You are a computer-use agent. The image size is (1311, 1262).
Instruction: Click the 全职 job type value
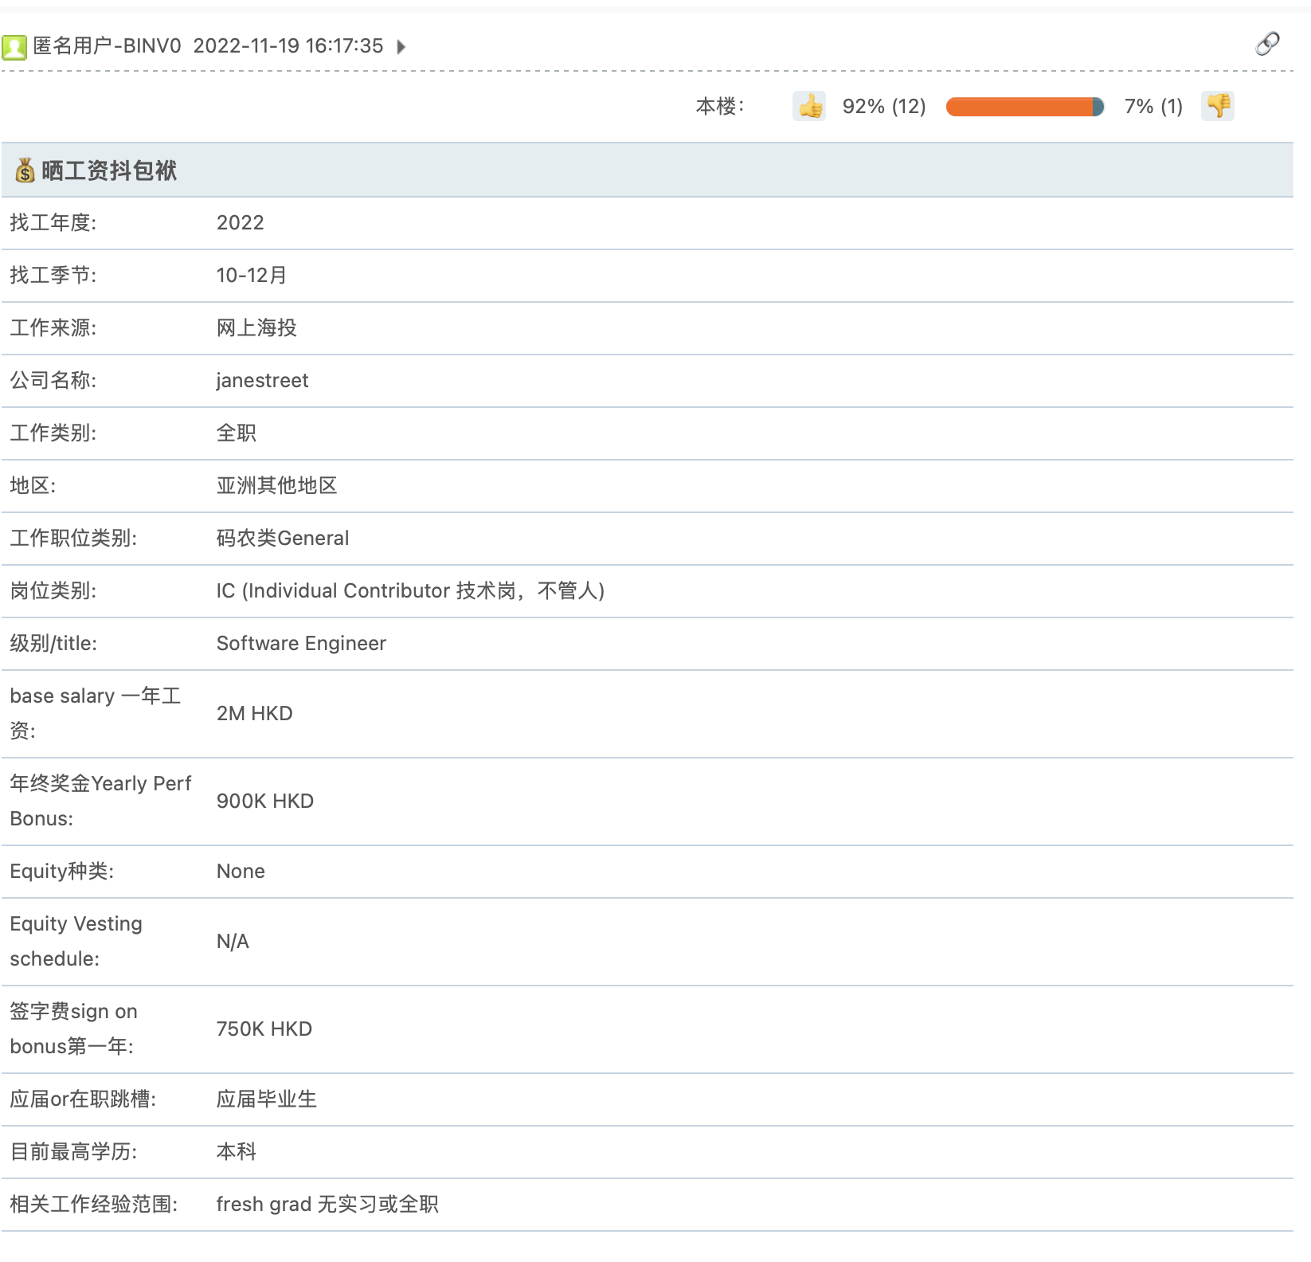(x=237, y=433)
